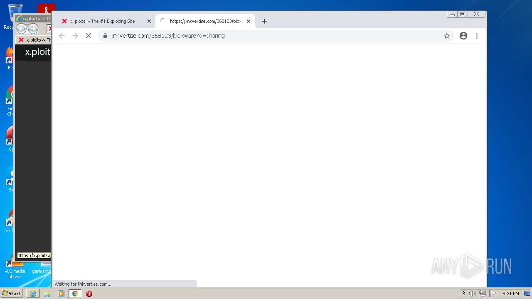Screen dimensions: 532x299
Task: View site info via the lock icon
Action: click(x=105, y=36)
